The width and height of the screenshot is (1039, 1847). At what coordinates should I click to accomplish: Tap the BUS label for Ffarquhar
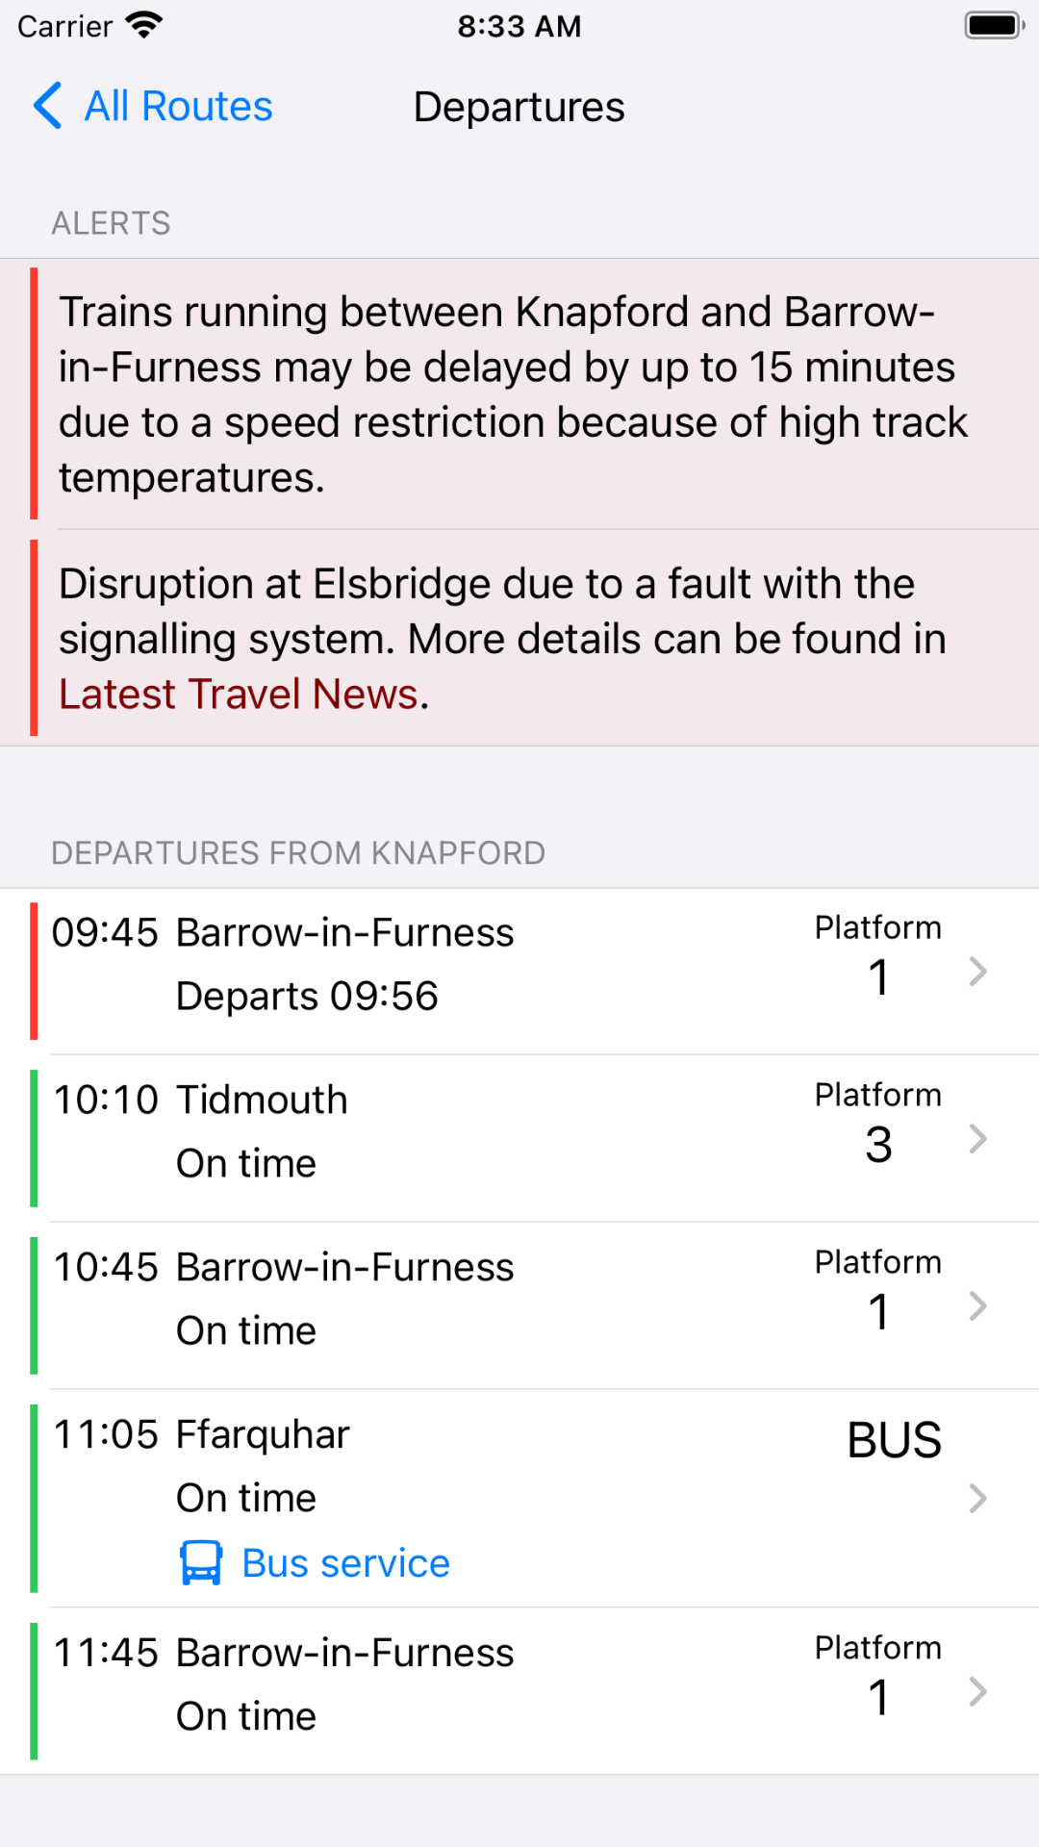pyautogui.click(x=894, y=1440)
